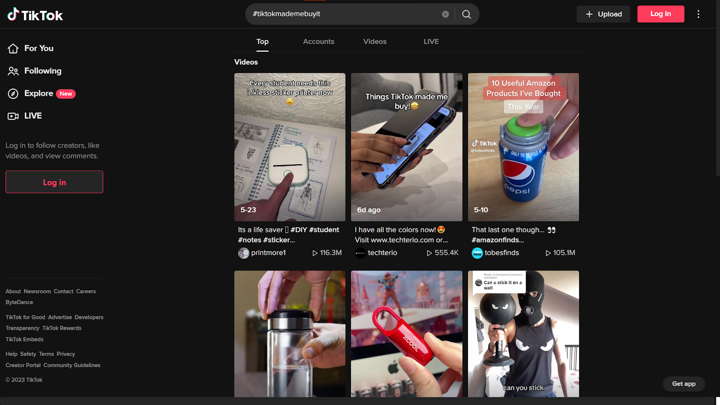Open Things TikTok made me buy video
Screen dimensions: 720x405
click(407, 147)
